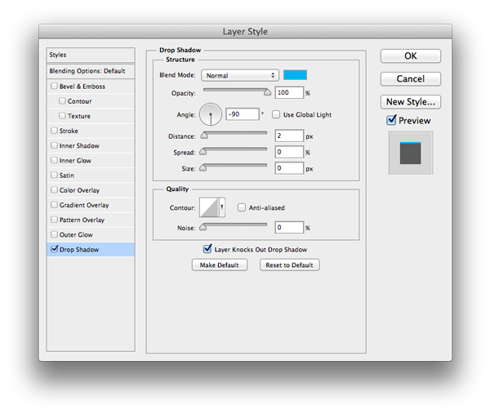The image size is (490, 414).
Task: Open the Outer Glow settings label
Action: (x=76, y=234)
